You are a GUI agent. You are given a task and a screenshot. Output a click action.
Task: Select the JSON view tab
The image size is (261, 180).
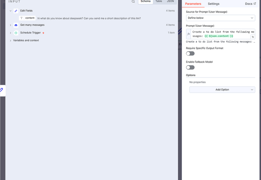pyautogui.click(x=170, y=2)
